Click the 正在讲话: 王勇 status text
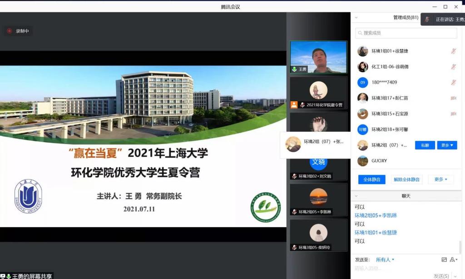The width and height of the screenshot is (465, 279). [x=450, y=20]
